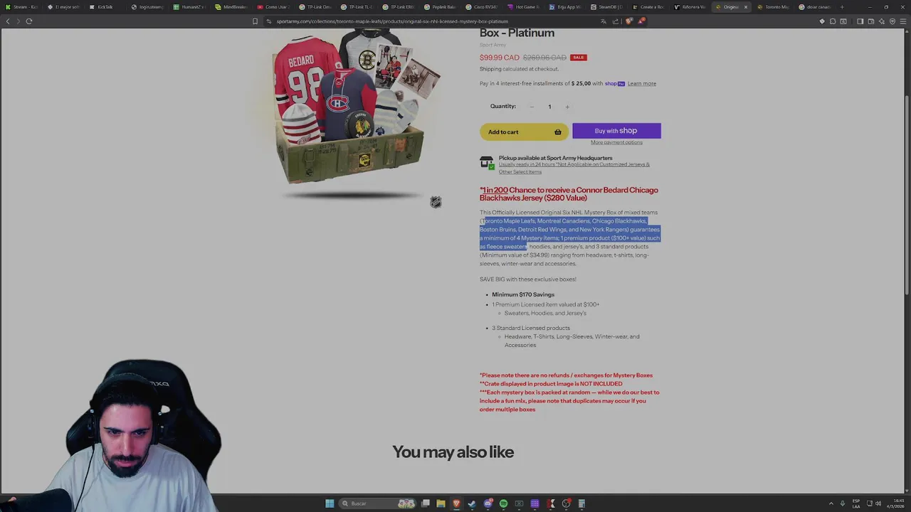Click the You may also like heading
This screenshot has width=911, height=512.
coord(453,452)
